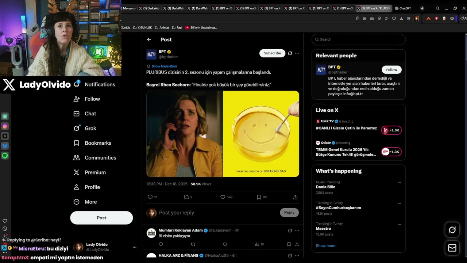
Task: Open Communities in sidebar
Action: pos(94,158)
